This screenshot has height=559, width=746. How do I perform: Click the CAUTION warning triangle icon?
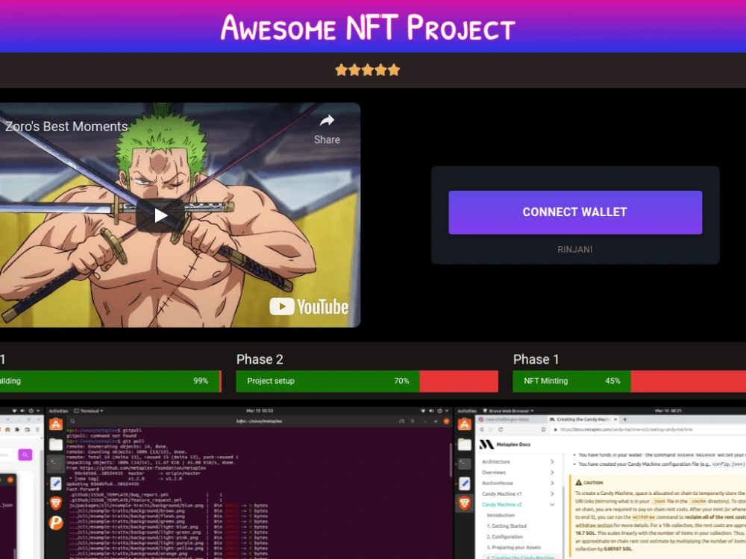(579, 482)
